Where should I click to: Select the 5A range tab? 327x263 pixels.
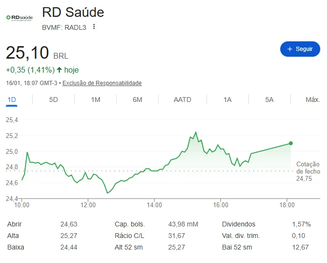point(269,100)
